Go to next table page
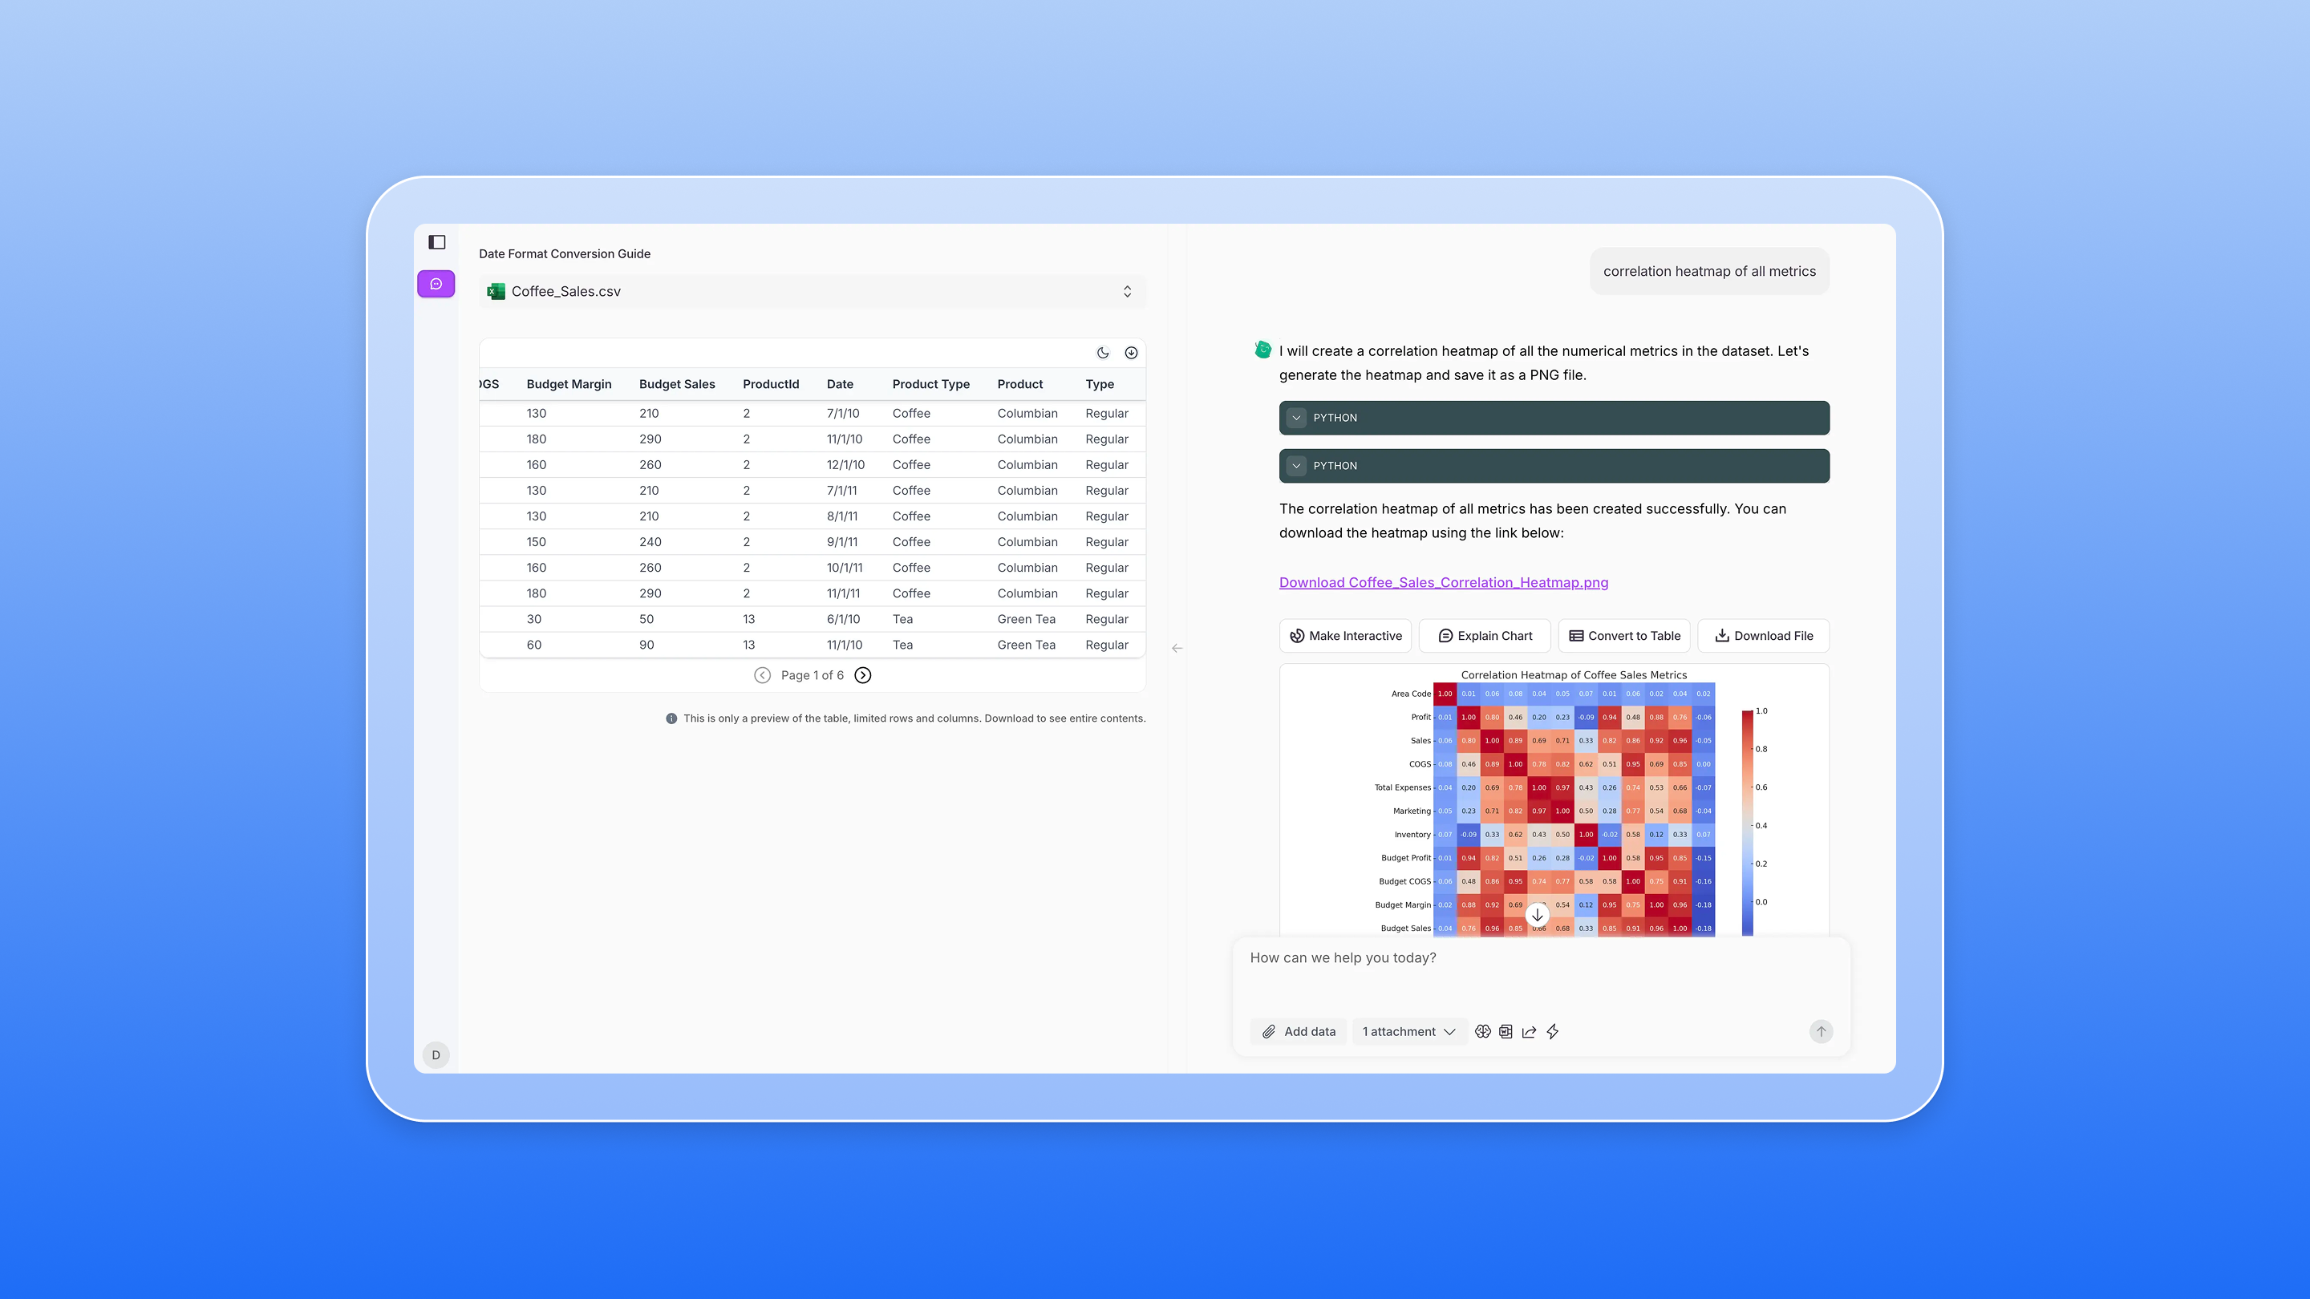 tap(863, 675)
